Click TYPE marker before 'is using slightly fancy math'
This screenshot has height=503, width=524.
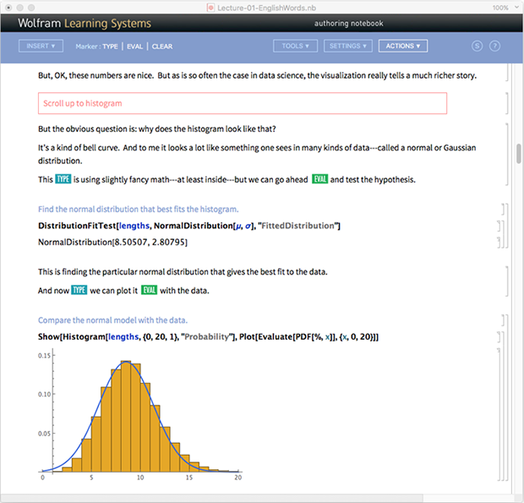[x=63, y=179]
